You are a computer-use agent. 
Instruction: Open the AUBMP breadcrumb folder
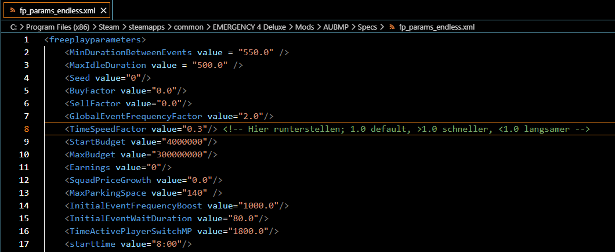[336, 27]
